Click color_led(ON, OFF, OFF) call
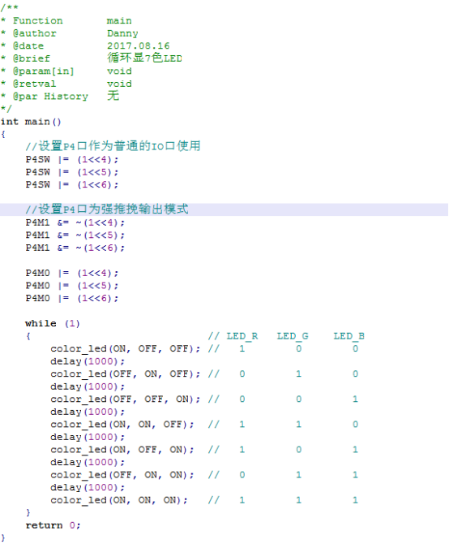Viewport: 449px width, 544px height. click(x=126, y=348)
